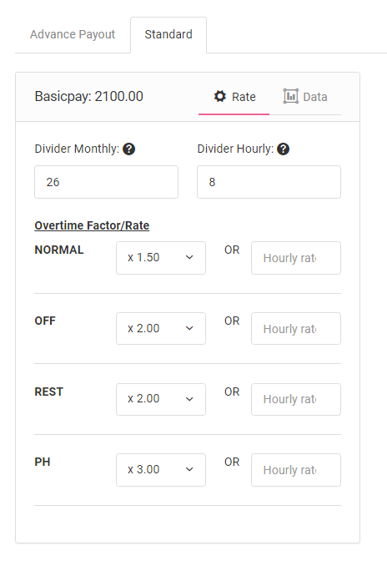Click the Divider Monthly input field

click(x=106, y=182)
